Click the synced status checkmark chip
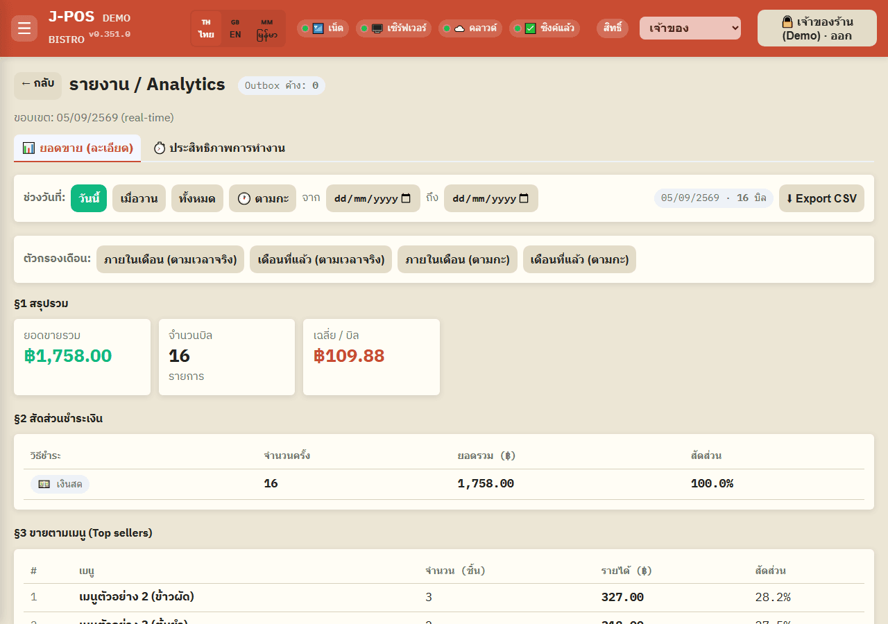The height and width of the screenshot is (624, 888). [x=545, y=28]
